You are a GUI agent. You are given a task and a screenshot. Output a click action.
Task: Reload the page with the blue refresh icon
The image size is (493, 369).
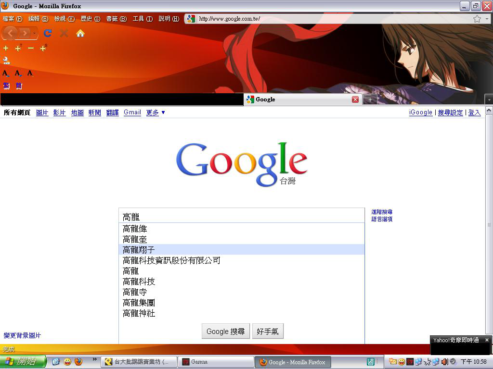click(x=48, y=33)
